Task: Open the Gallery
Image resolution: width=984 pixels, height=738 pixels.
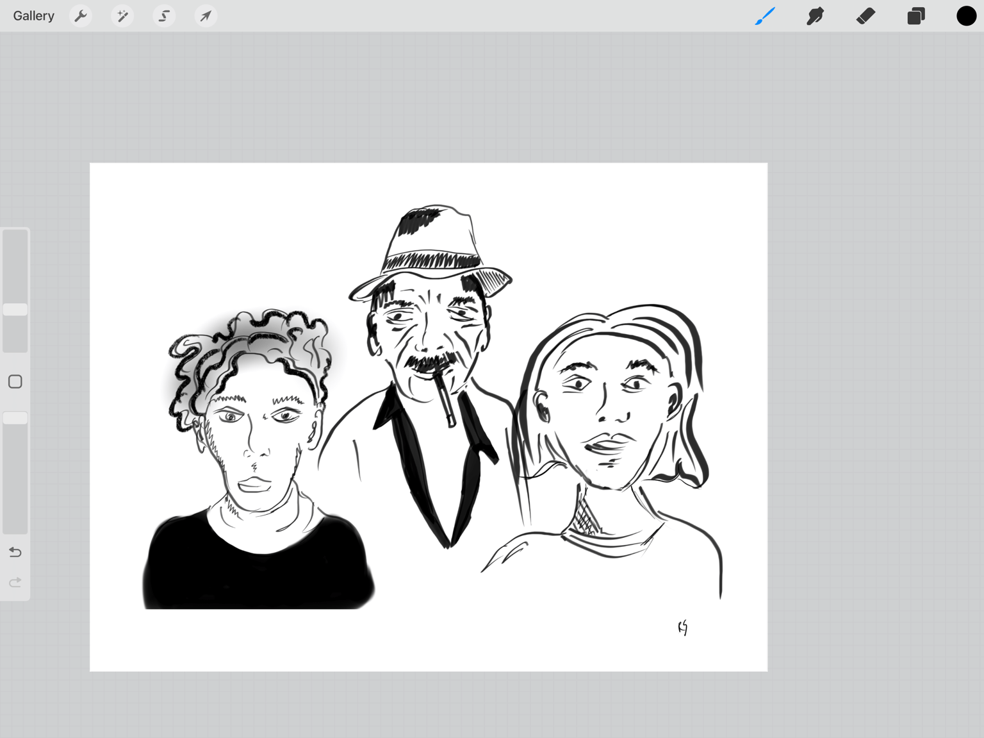Action: pos(33,16)
